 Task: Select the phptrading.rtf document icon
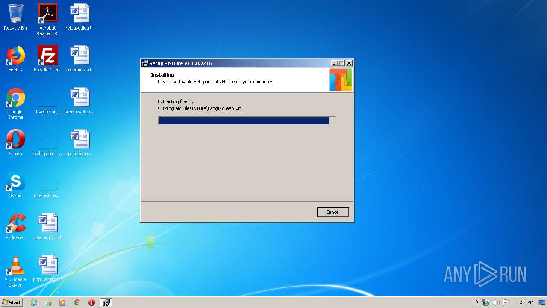coord(47,269)
